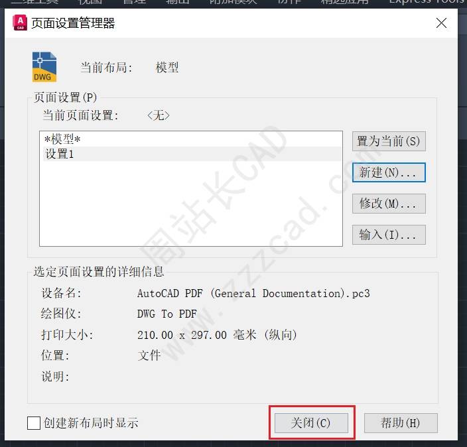Click the 关闭(C) button

[311, 423]
